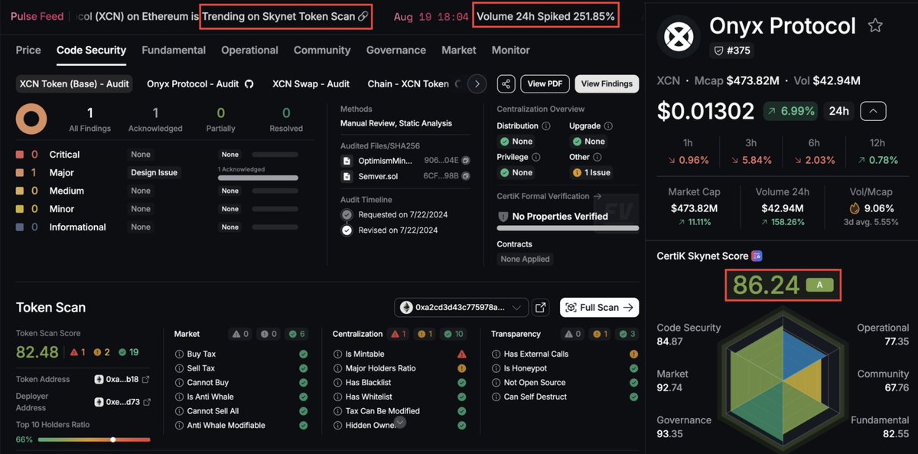Adjust the Top 10 Holders Ratio slider

click(x=112, y=439)
